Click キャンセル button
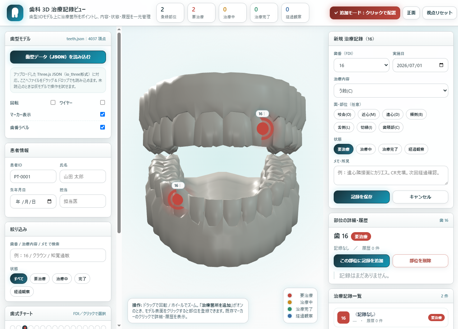 pyautogui.click(x=420, y=197)
